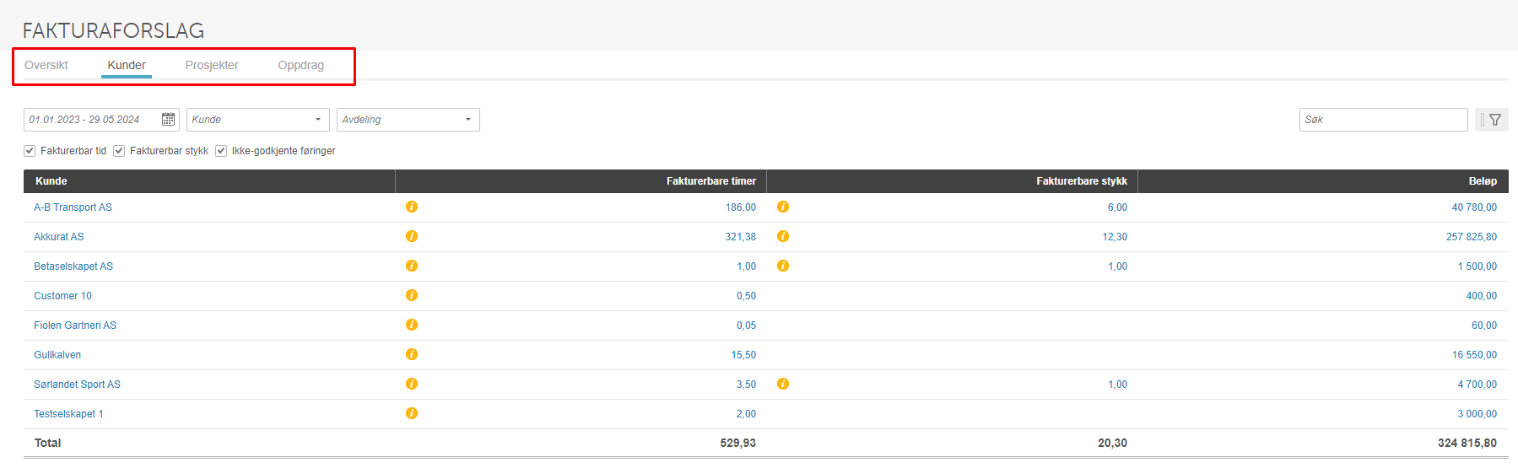This screenshot has height=468, width=1518.
Task: Open customer Betaselskapet AS
Action: (73, 266)
